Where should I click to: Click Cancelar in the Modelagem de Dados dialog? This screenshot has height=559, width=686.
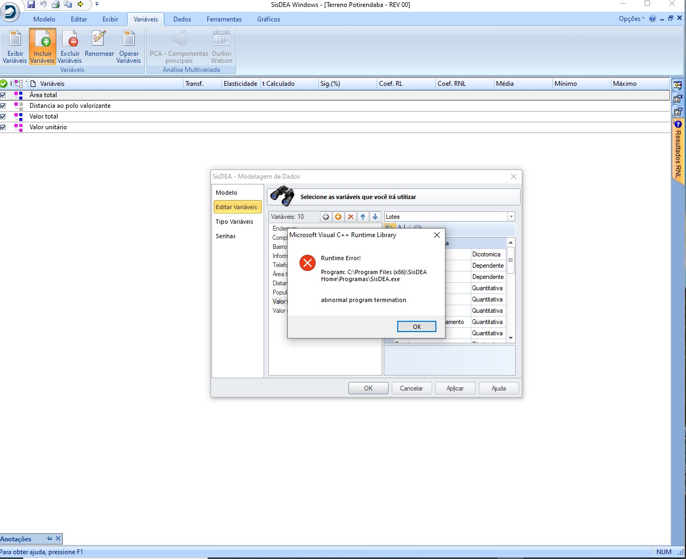412,388
